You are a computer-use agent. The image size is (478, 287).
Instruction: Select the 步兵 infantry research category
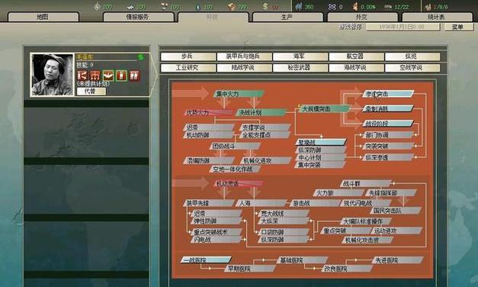pyautogui.click(x=188, y=56)
